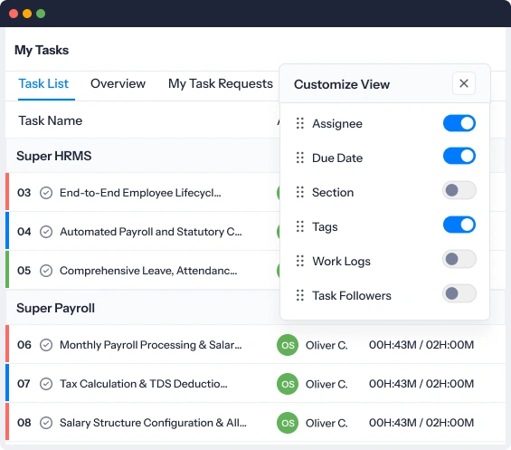Click the My Tasks page title
The height and width of the screenshot is (450, 511).
[x=42, y=51]
